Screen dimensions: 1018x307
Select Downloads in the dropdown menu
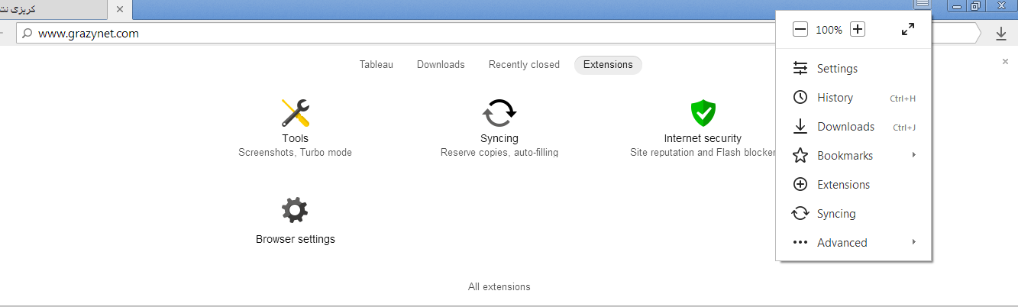coord(845,127)
